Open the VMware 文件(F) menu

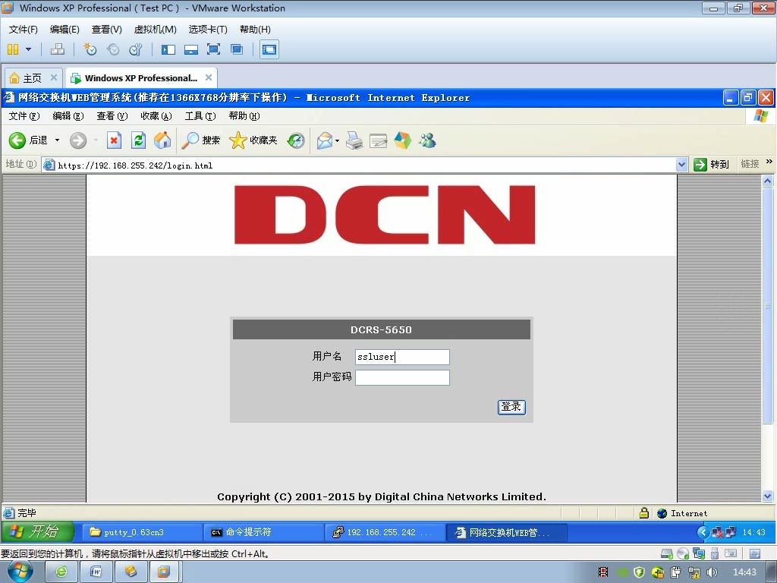pyautogui.click(x=24, y=30)
